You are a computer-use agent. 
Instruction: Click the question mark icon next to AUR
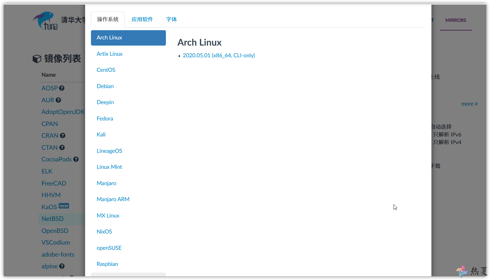tap(58, 100)
